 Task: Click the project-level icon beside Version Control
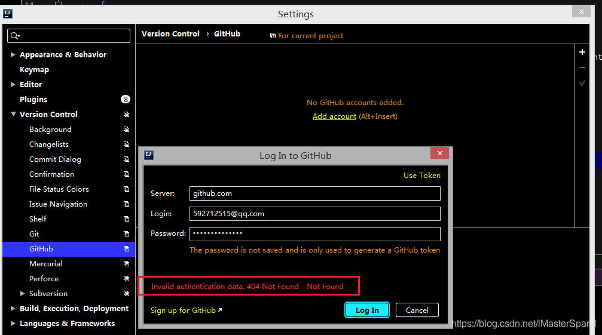[x=126, y=114]
